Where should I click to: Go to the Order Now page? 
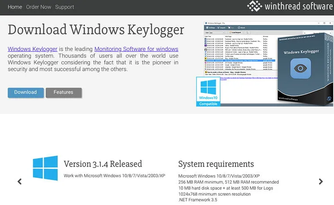[39, 7]
